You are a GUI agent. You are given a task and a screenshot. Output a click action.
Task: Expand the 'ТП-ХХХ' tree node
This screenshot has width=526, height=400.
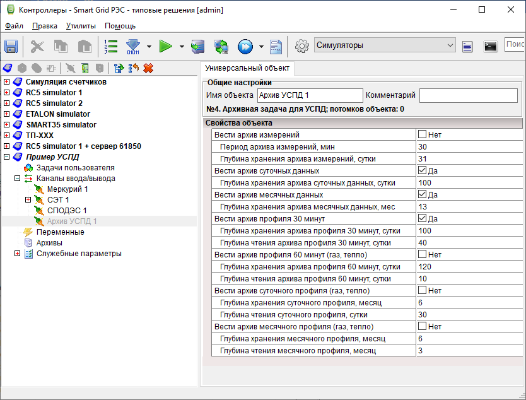[6, 136]
